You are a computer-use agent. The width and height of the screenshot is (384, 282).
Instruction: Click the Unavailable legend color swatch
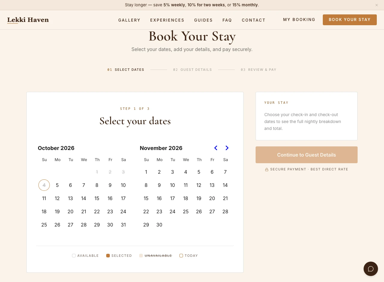click(x=141, y=256)
